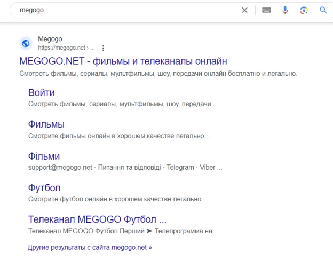Click the support@megogo.net snippet text

60,168
